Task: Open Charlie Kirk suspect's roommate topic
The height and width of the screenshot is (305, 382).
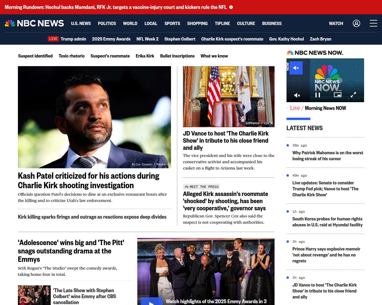Action: (x=232, y=39)
